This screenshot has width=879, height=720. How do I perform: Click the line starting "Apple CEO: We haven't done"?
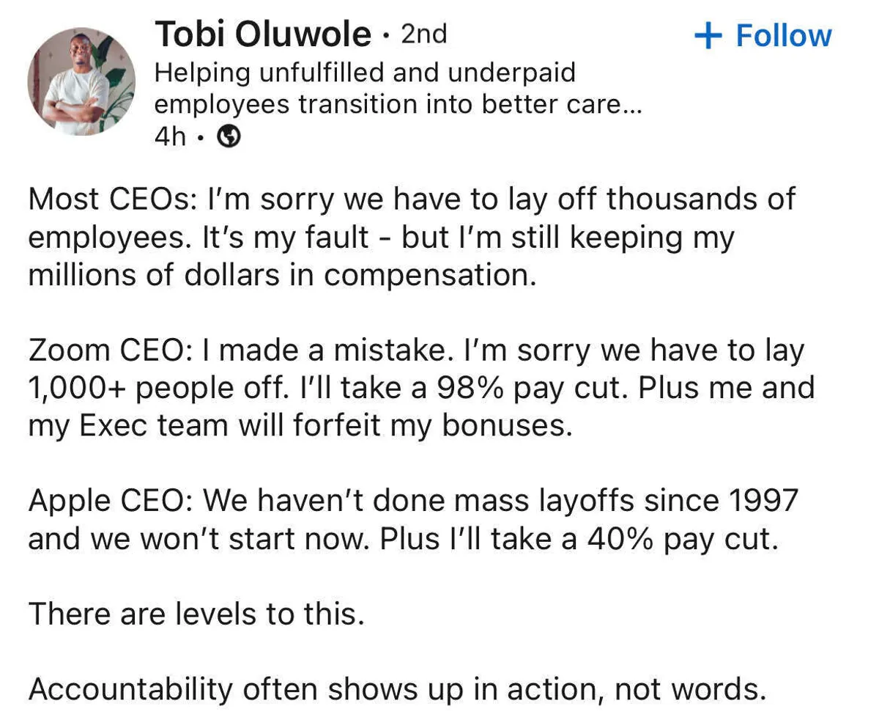(412, 501)
